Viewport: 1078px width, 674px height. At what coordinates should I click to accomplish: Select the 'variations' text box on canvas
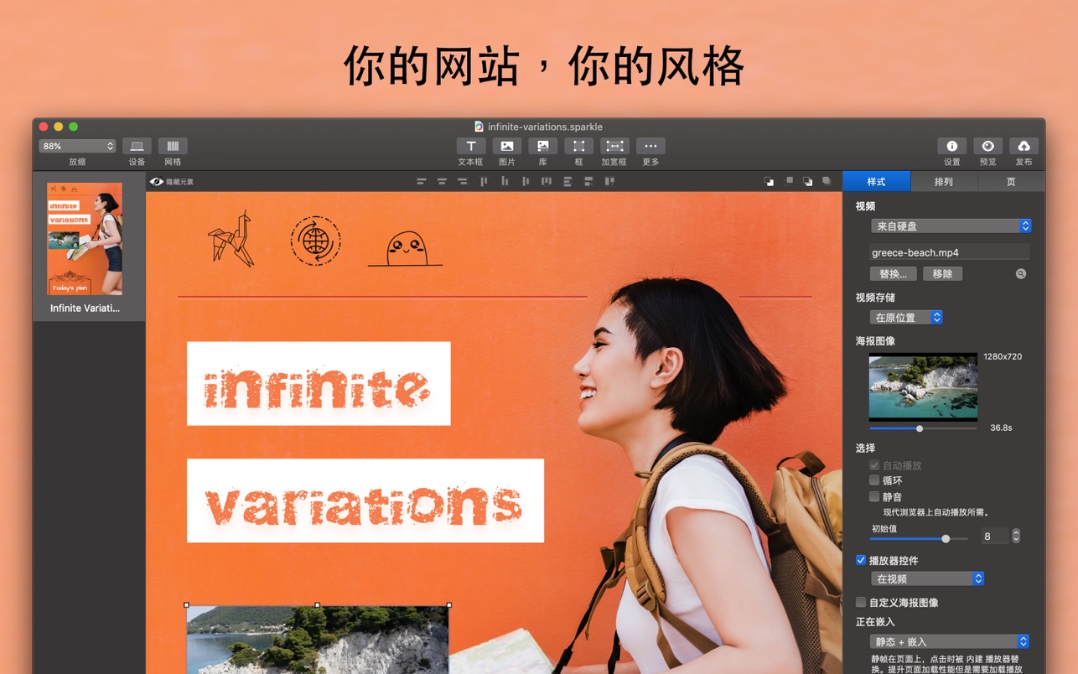point(365,500)
